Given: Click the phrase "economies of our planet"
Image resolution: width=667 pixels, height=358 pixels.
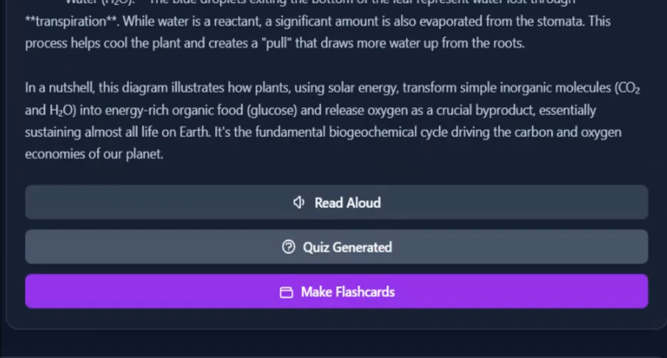Looking at the screenshot, I should point(94,154).
